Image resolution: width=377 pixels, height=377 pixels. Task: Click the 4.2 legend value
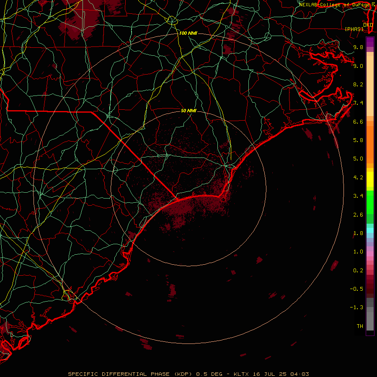tap(358, 178)
